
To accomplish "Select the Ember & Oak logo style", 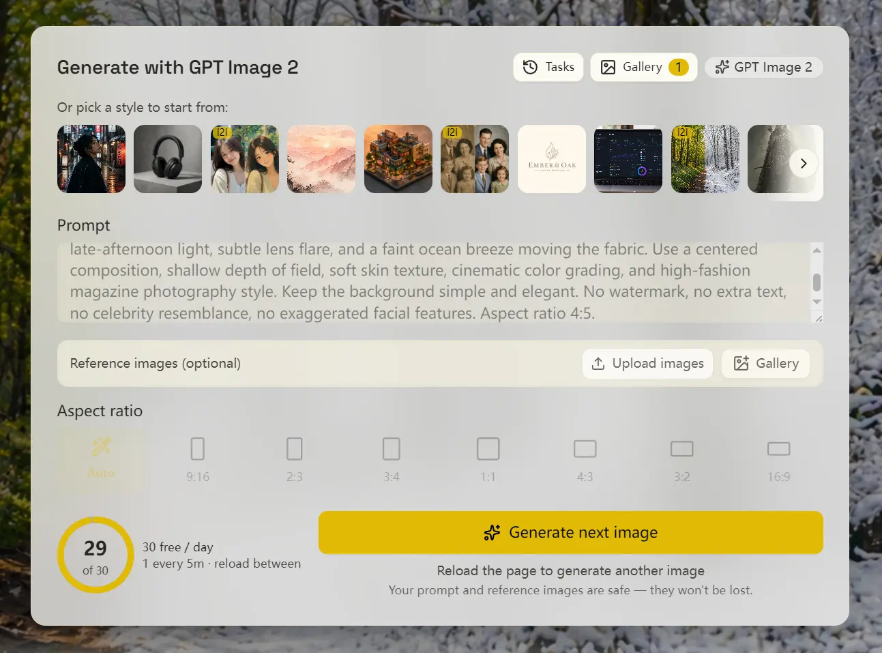I will [x=552, y=159].
